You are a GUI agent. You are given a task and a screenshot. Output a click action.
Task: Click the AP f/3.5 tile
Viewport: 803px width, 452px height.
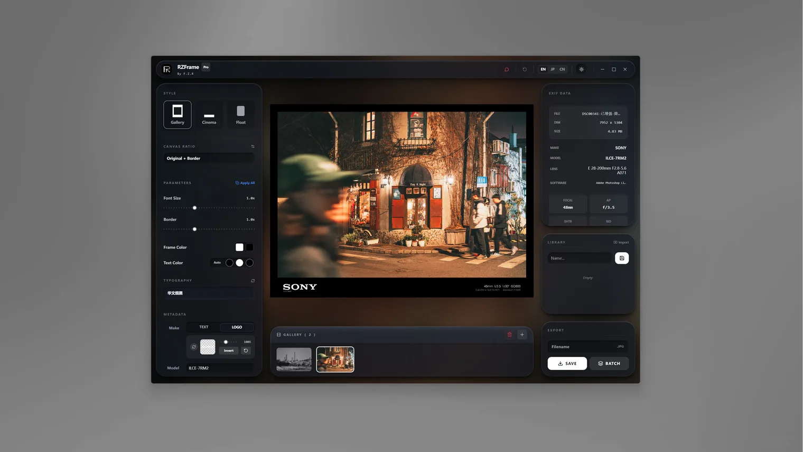click(609, 204)
